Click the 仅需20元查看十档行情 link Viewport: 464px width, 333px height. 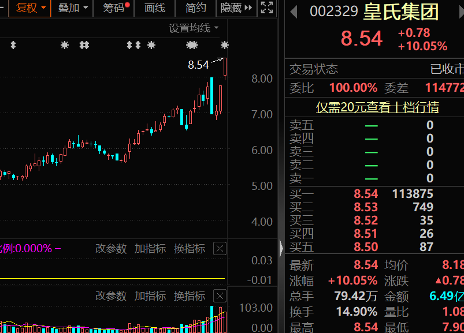(x=377, y=107)
